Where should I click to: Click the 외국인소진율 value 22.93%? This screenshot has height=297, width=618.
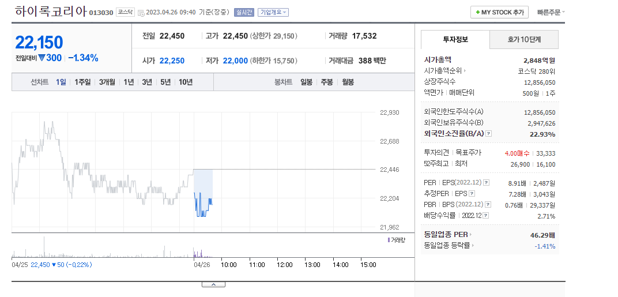[542, 134]
